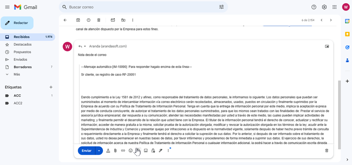Insert a link in the reply
This screenshot has width=352, height=165.
pyautogui.click(x=123, y=151)
